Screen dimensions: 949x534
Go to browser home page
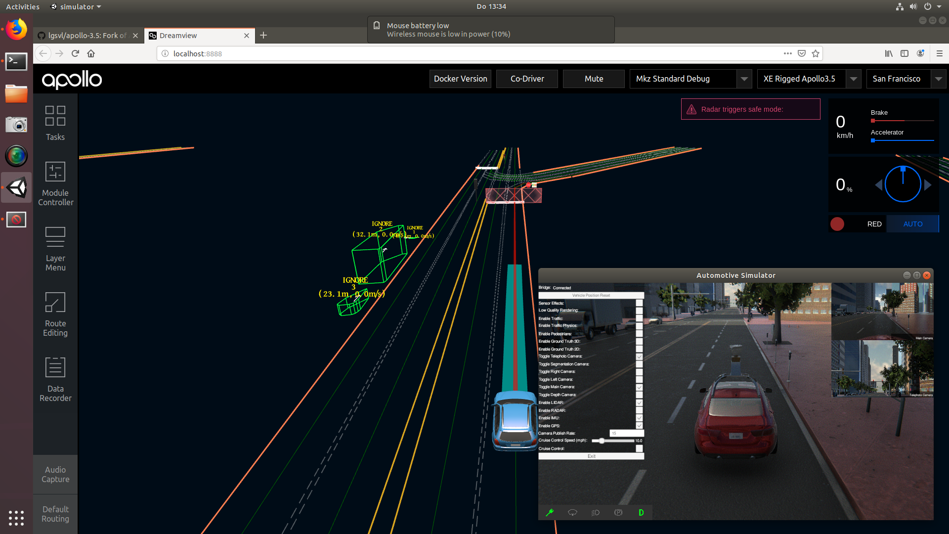[x=91, y=53]
